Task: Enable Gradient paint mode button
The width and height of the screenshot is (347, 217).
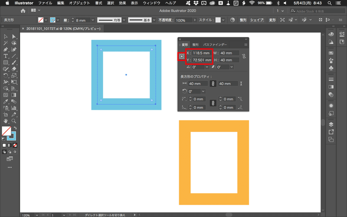Action: (x=10, y=145)
